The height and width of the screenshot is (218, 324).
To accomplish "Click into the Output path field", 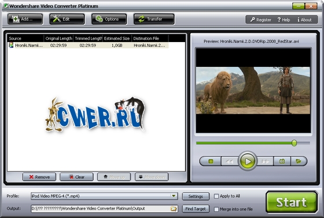I will click(x=101, y=209).
